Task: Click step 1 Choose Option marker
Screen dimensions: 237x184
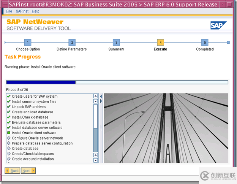Action: coord(28,42)
